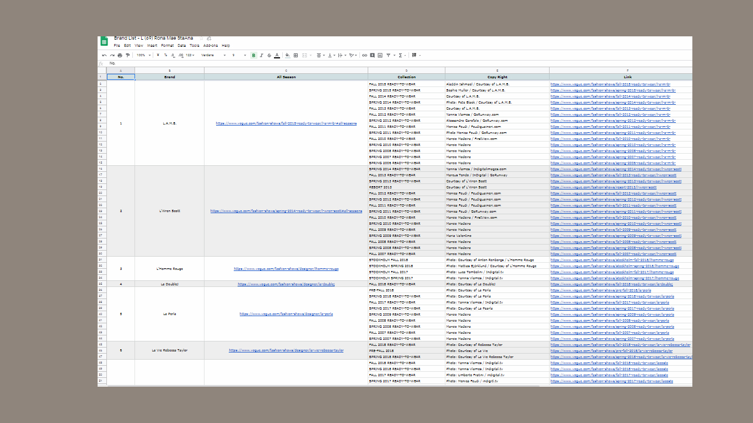Open the Verdana font dropdown
The image size is (753, 423).
(x=213, y=55)
